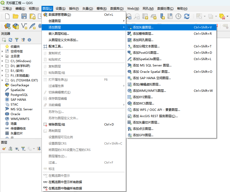The image size is (230, 192).
Task: Collapse all items in browser panel
Action: point(23,40)
